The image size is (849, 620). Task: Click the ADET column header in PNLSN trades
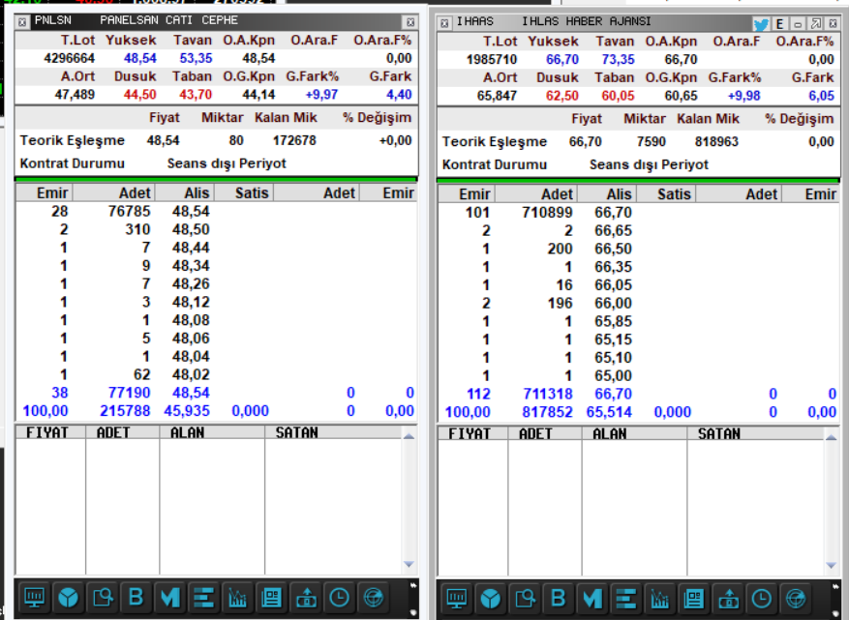click(122, 432)
